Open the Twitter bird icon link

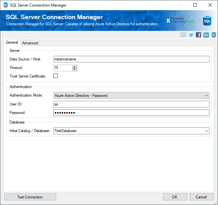pyautogui.click(x=191, y=35)
